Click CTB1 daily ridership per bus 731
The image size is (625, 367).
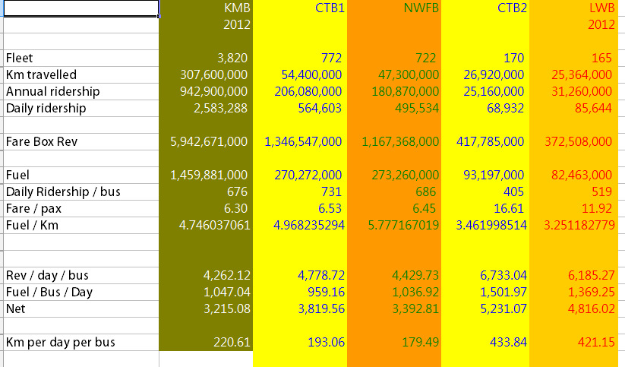coord(332,192)
